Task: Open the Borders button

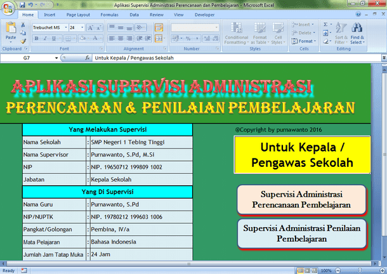Action: (x=68, y=38)
